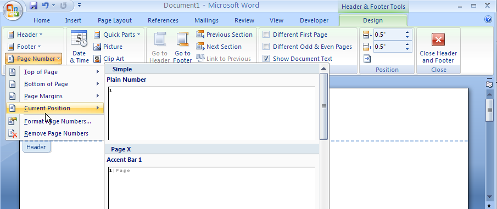Toggle the Page Number dropdown button

coord(33,59)
